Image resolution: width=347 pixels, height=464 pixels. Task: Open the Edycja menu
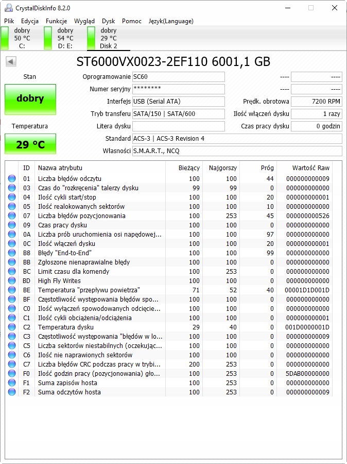30,21
